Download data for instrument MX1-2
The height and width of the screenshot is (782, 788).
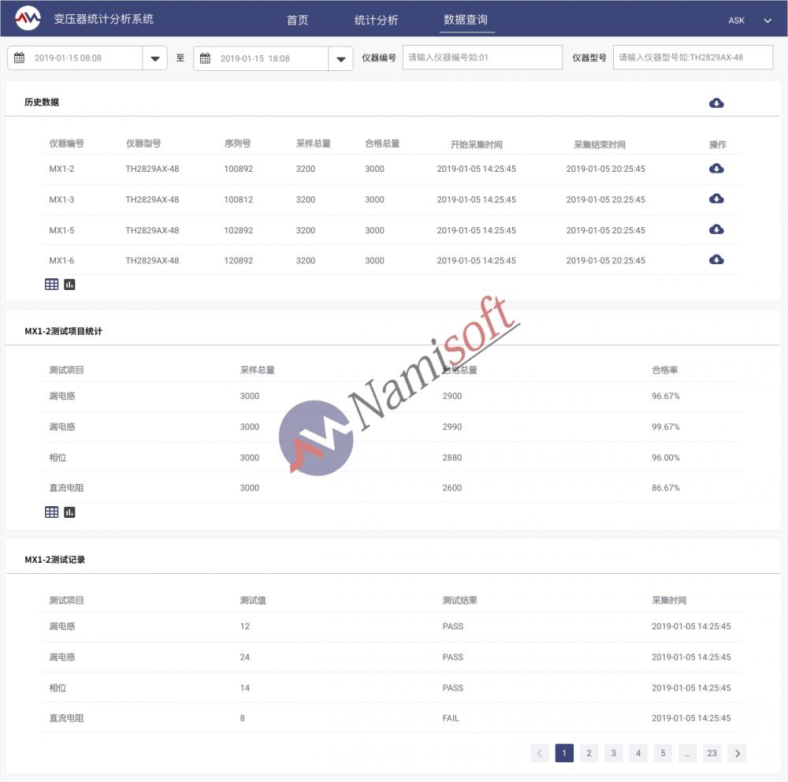pos(716,169)
